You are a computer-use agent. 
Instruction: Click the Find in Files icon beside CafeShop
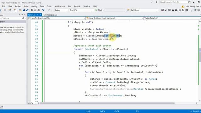(x=128, y=10)
